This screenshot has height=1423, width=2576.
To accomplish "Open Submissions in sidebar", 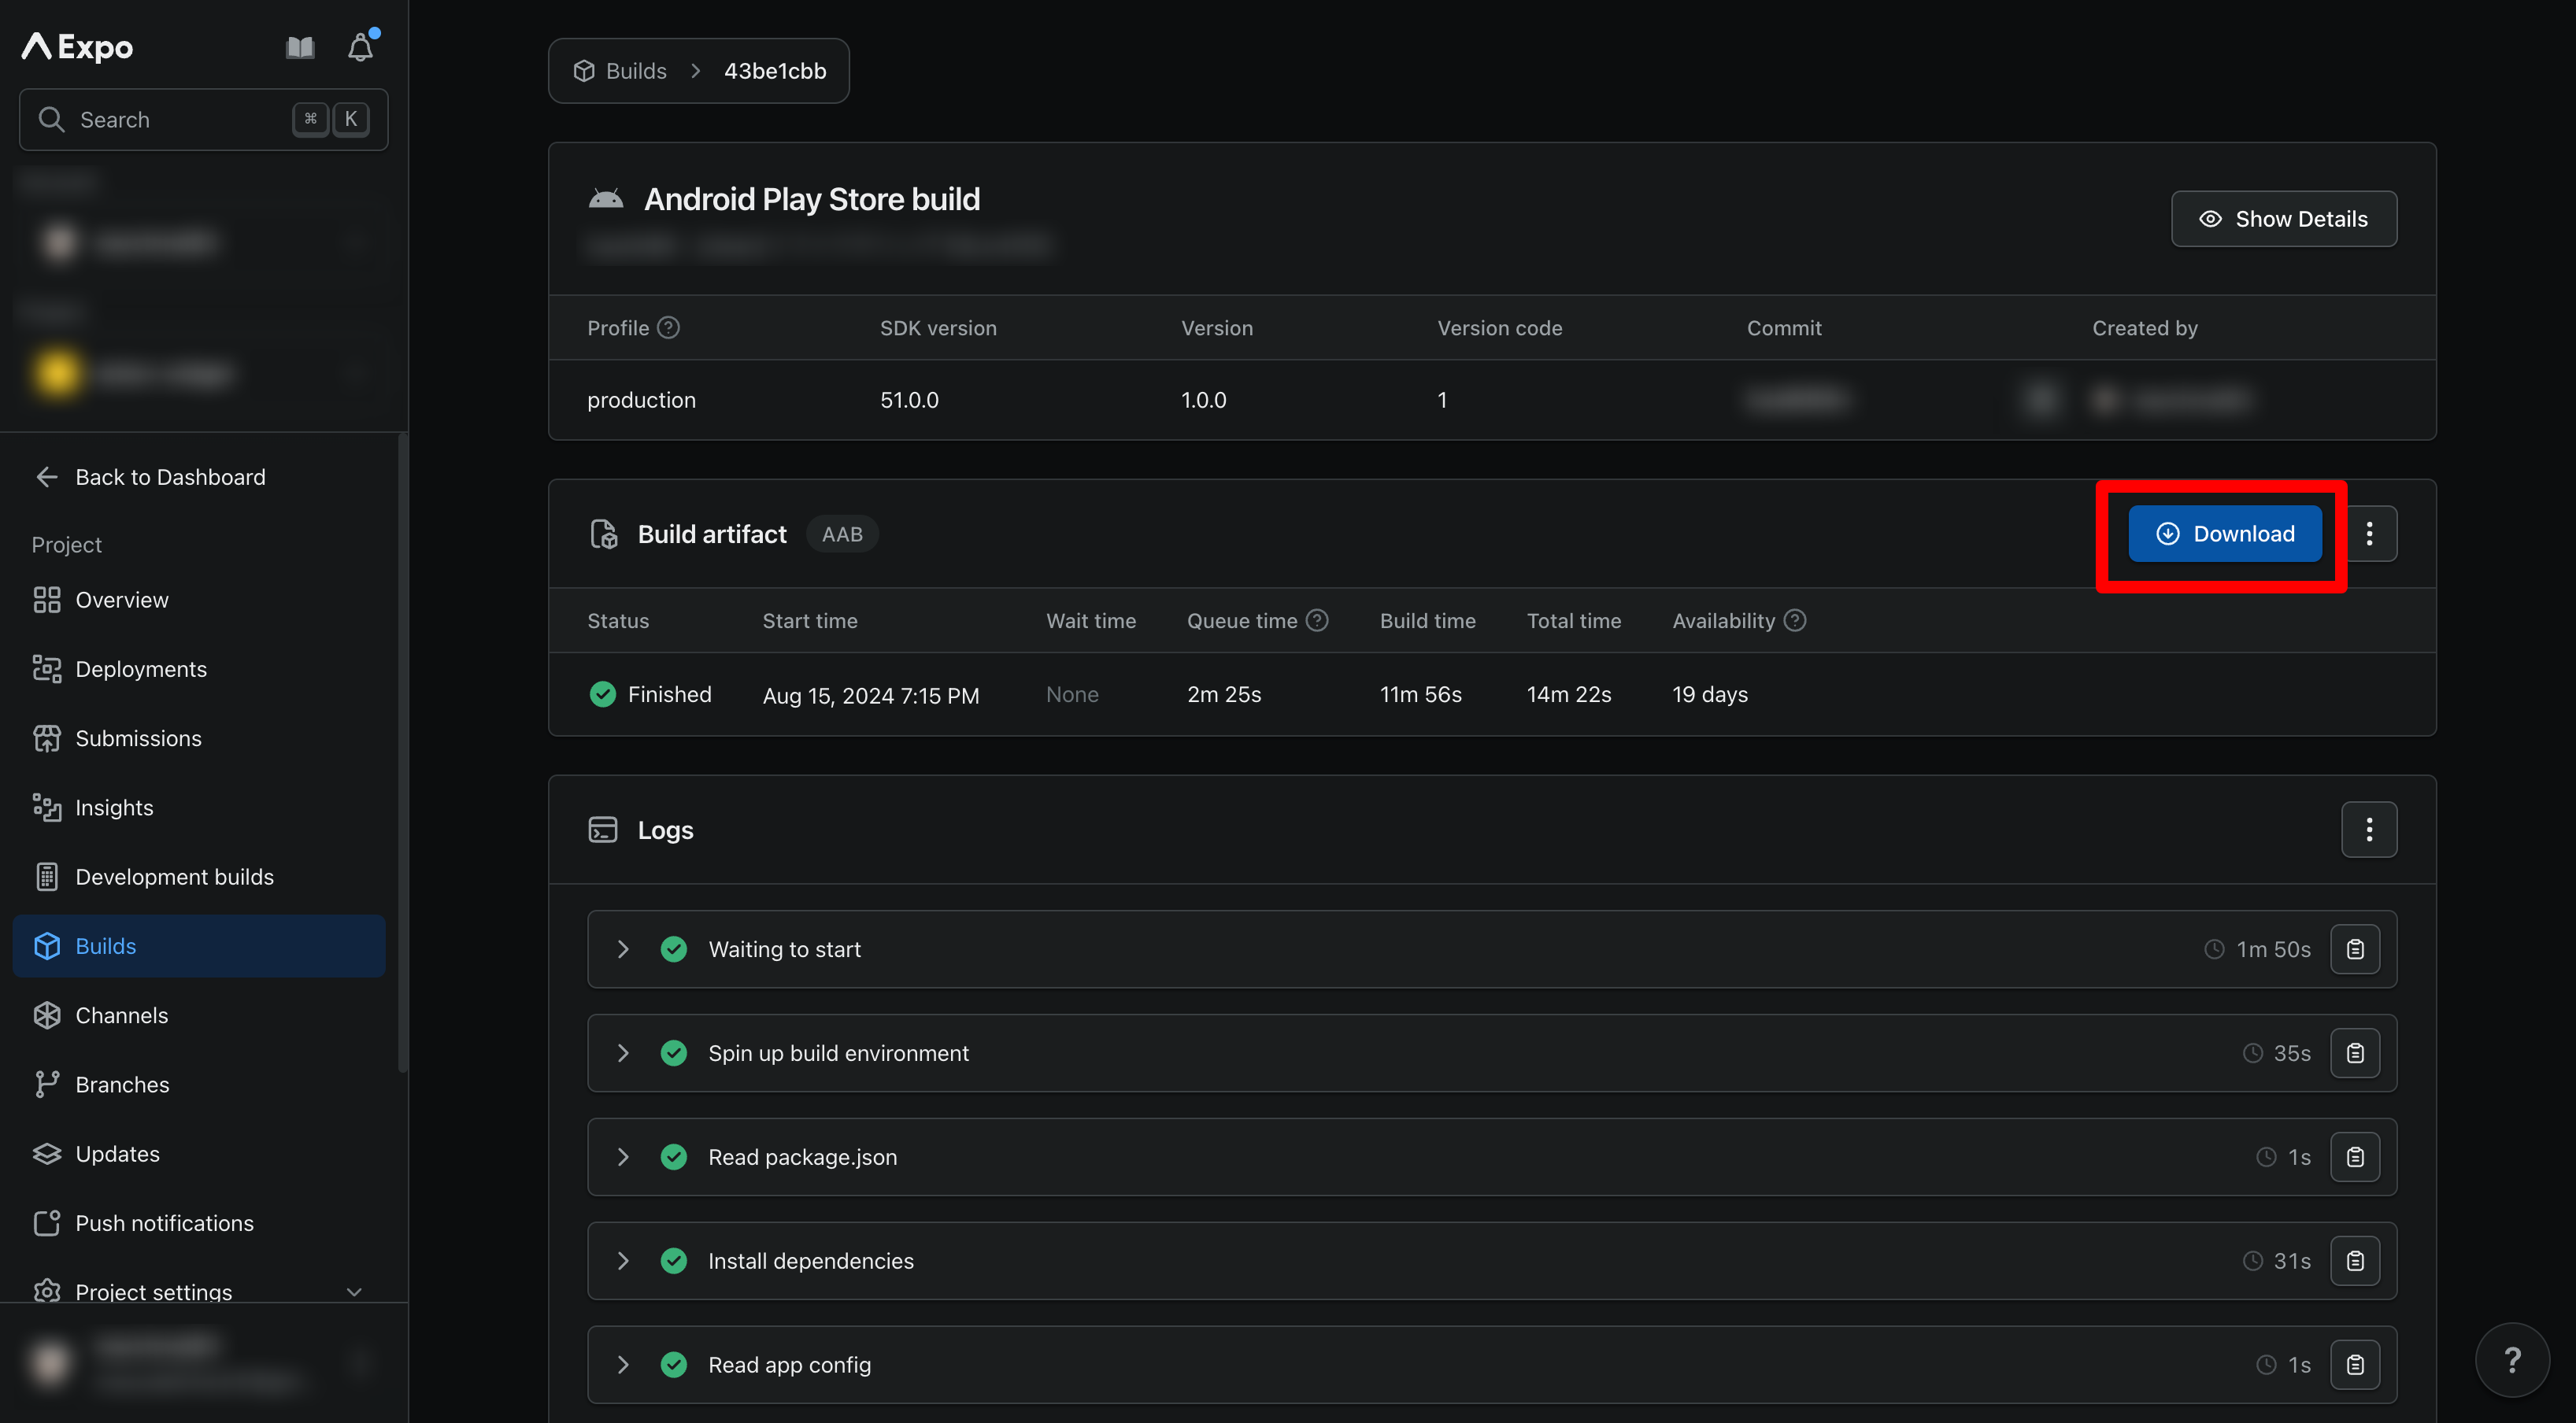I will tap(199, 738).
